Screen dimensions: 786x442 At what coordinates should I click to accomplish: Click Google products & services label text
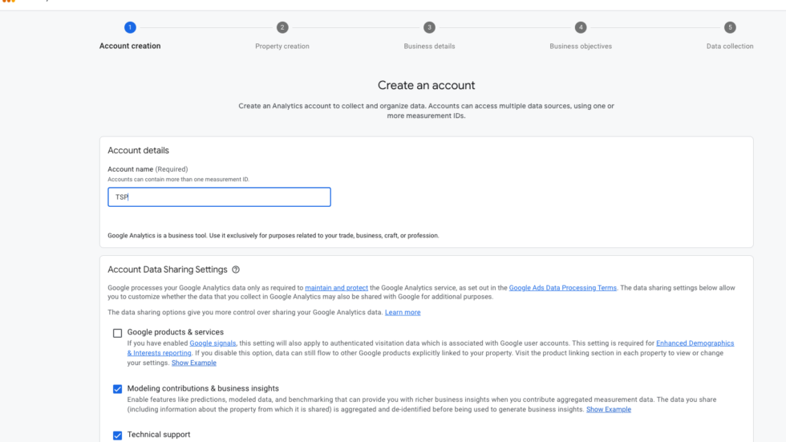[x=176, y=332]
